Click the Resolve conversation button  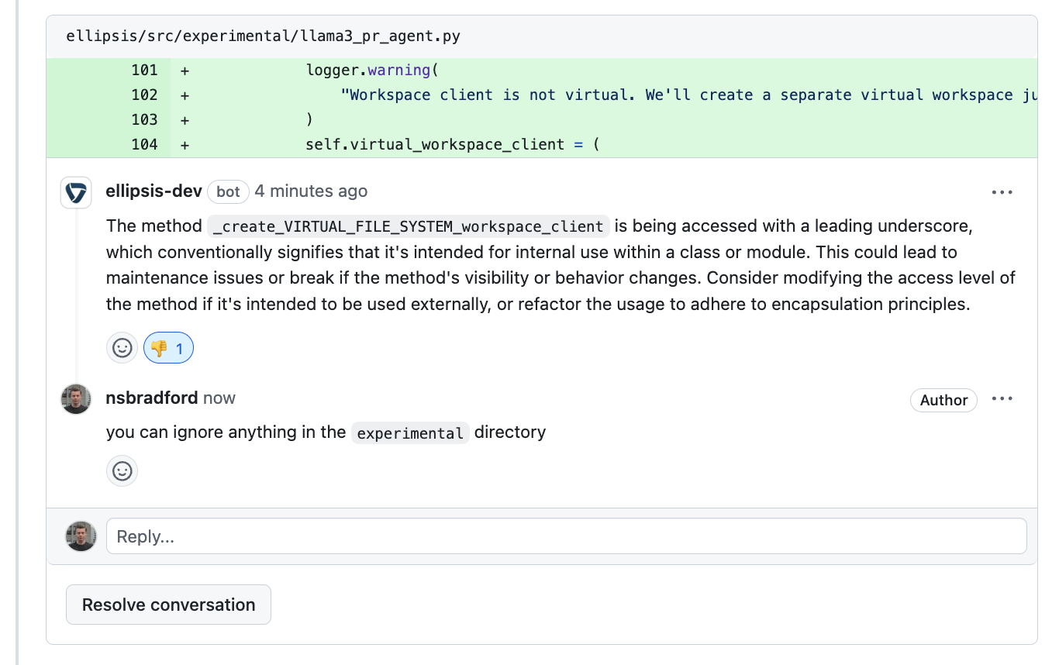pos(168,604)
